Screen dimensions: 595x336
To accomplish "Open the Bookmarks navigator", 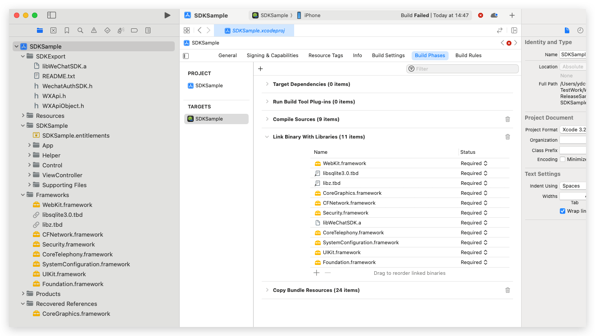I will point(67,31).
